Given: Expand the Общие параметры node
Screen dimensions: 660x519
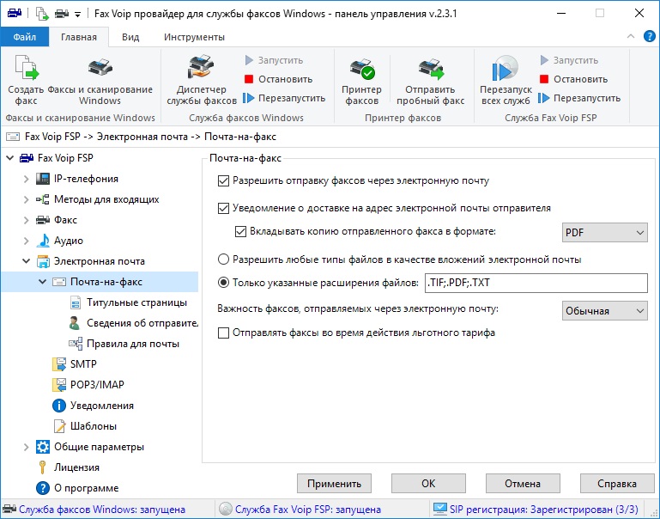Looking at the screenshot, I should tap(26, 447).
